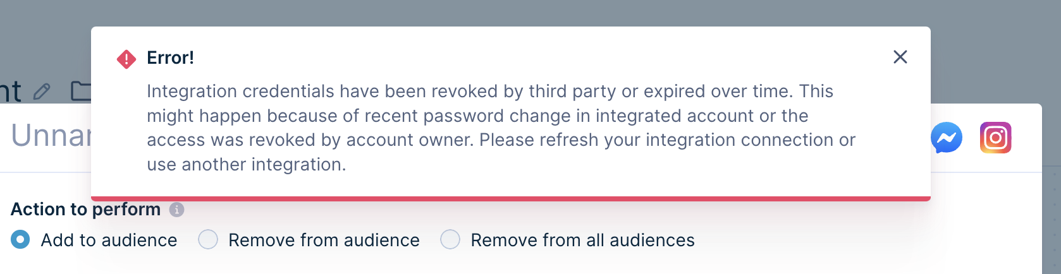
Task: Choose the Remove from audience radio button
Action: coord(208,240)
